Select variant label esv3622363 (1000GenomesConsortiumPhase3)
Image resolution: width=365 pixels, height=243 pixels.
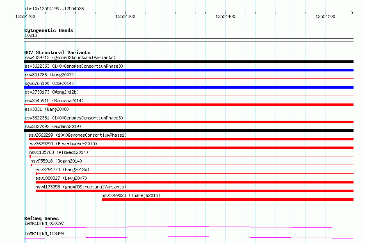[x=74, y=66]
